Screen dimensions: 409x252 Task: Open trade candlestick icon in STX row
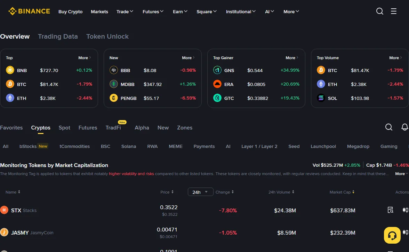[406, 210]
